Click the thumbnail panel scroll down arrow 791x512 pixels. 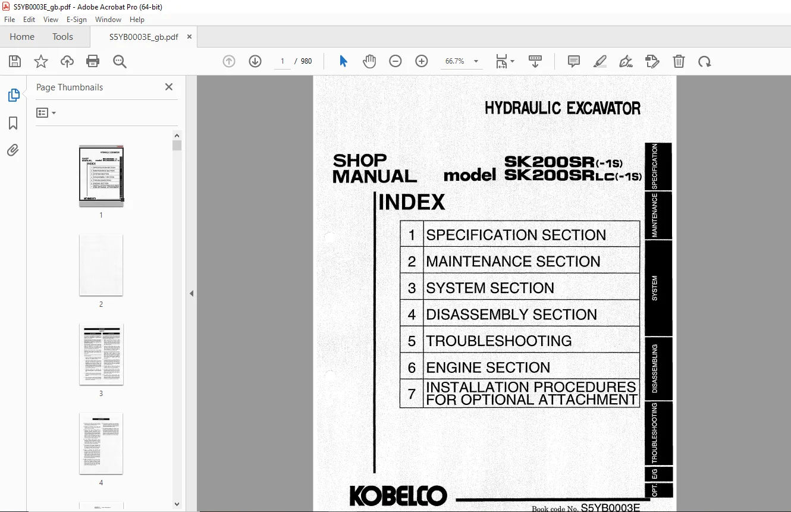(x=177, y=504)
